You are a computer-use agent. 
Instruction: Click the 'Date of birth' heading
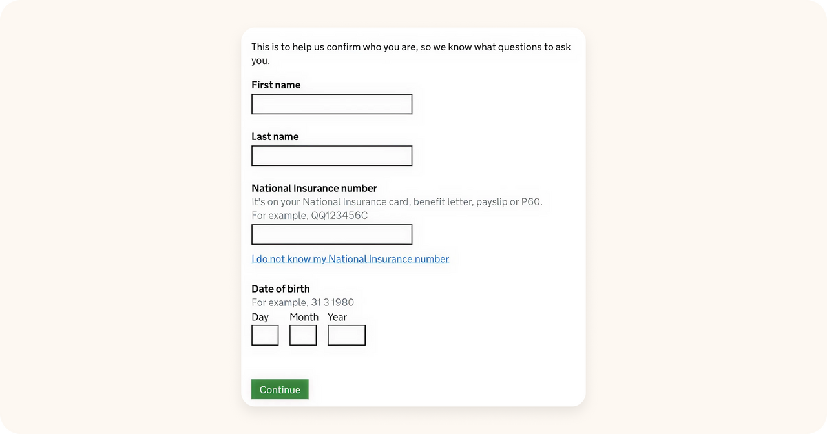[280, 289]
